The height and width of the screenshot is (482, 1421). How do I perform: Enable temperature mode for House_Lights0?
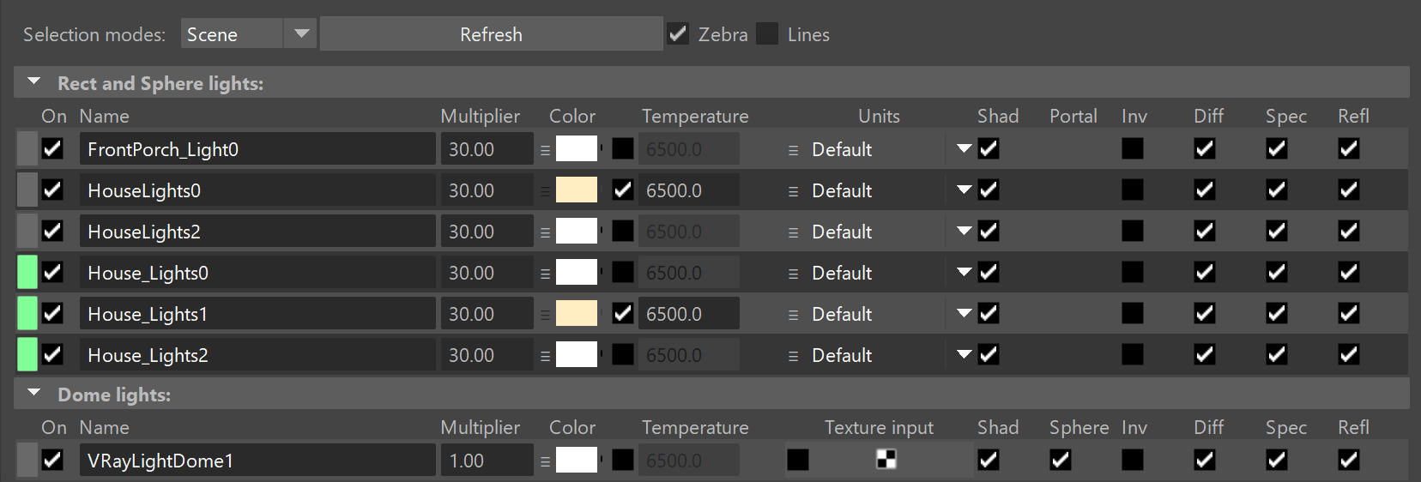[623, 273]
